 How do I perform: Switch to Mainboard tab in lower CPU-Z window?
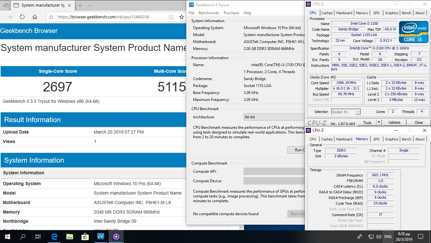[x=344, y=139]
